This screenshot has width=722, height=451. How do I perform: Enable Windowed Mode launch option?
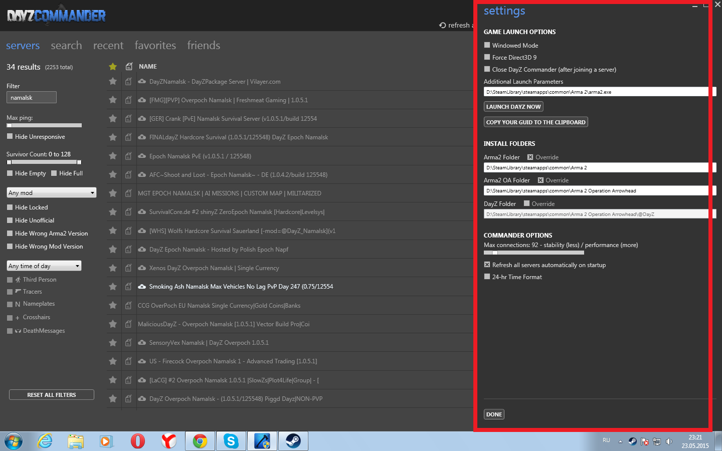(x=487, y=45)
